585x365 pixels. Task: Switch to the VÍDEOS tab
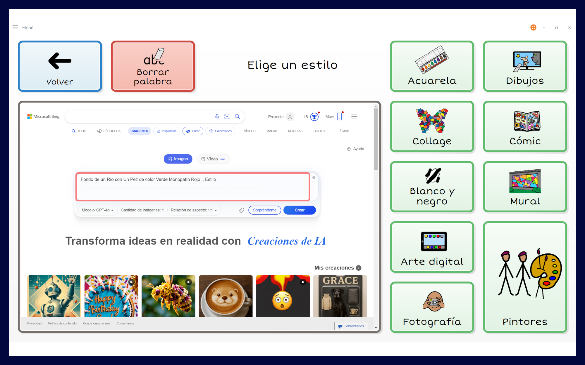pos(249,131)
